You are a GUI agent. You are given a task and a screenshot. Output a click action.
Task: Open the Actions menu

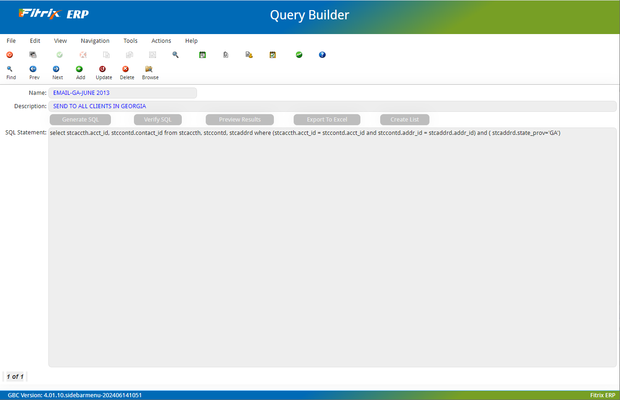pyautogui.click(x=161, y=41)
